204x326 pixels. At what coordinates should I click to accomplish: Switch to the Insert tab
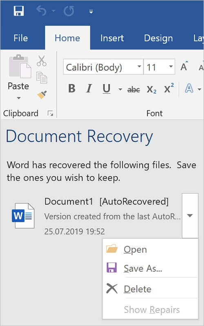click(x=112, y=38)
